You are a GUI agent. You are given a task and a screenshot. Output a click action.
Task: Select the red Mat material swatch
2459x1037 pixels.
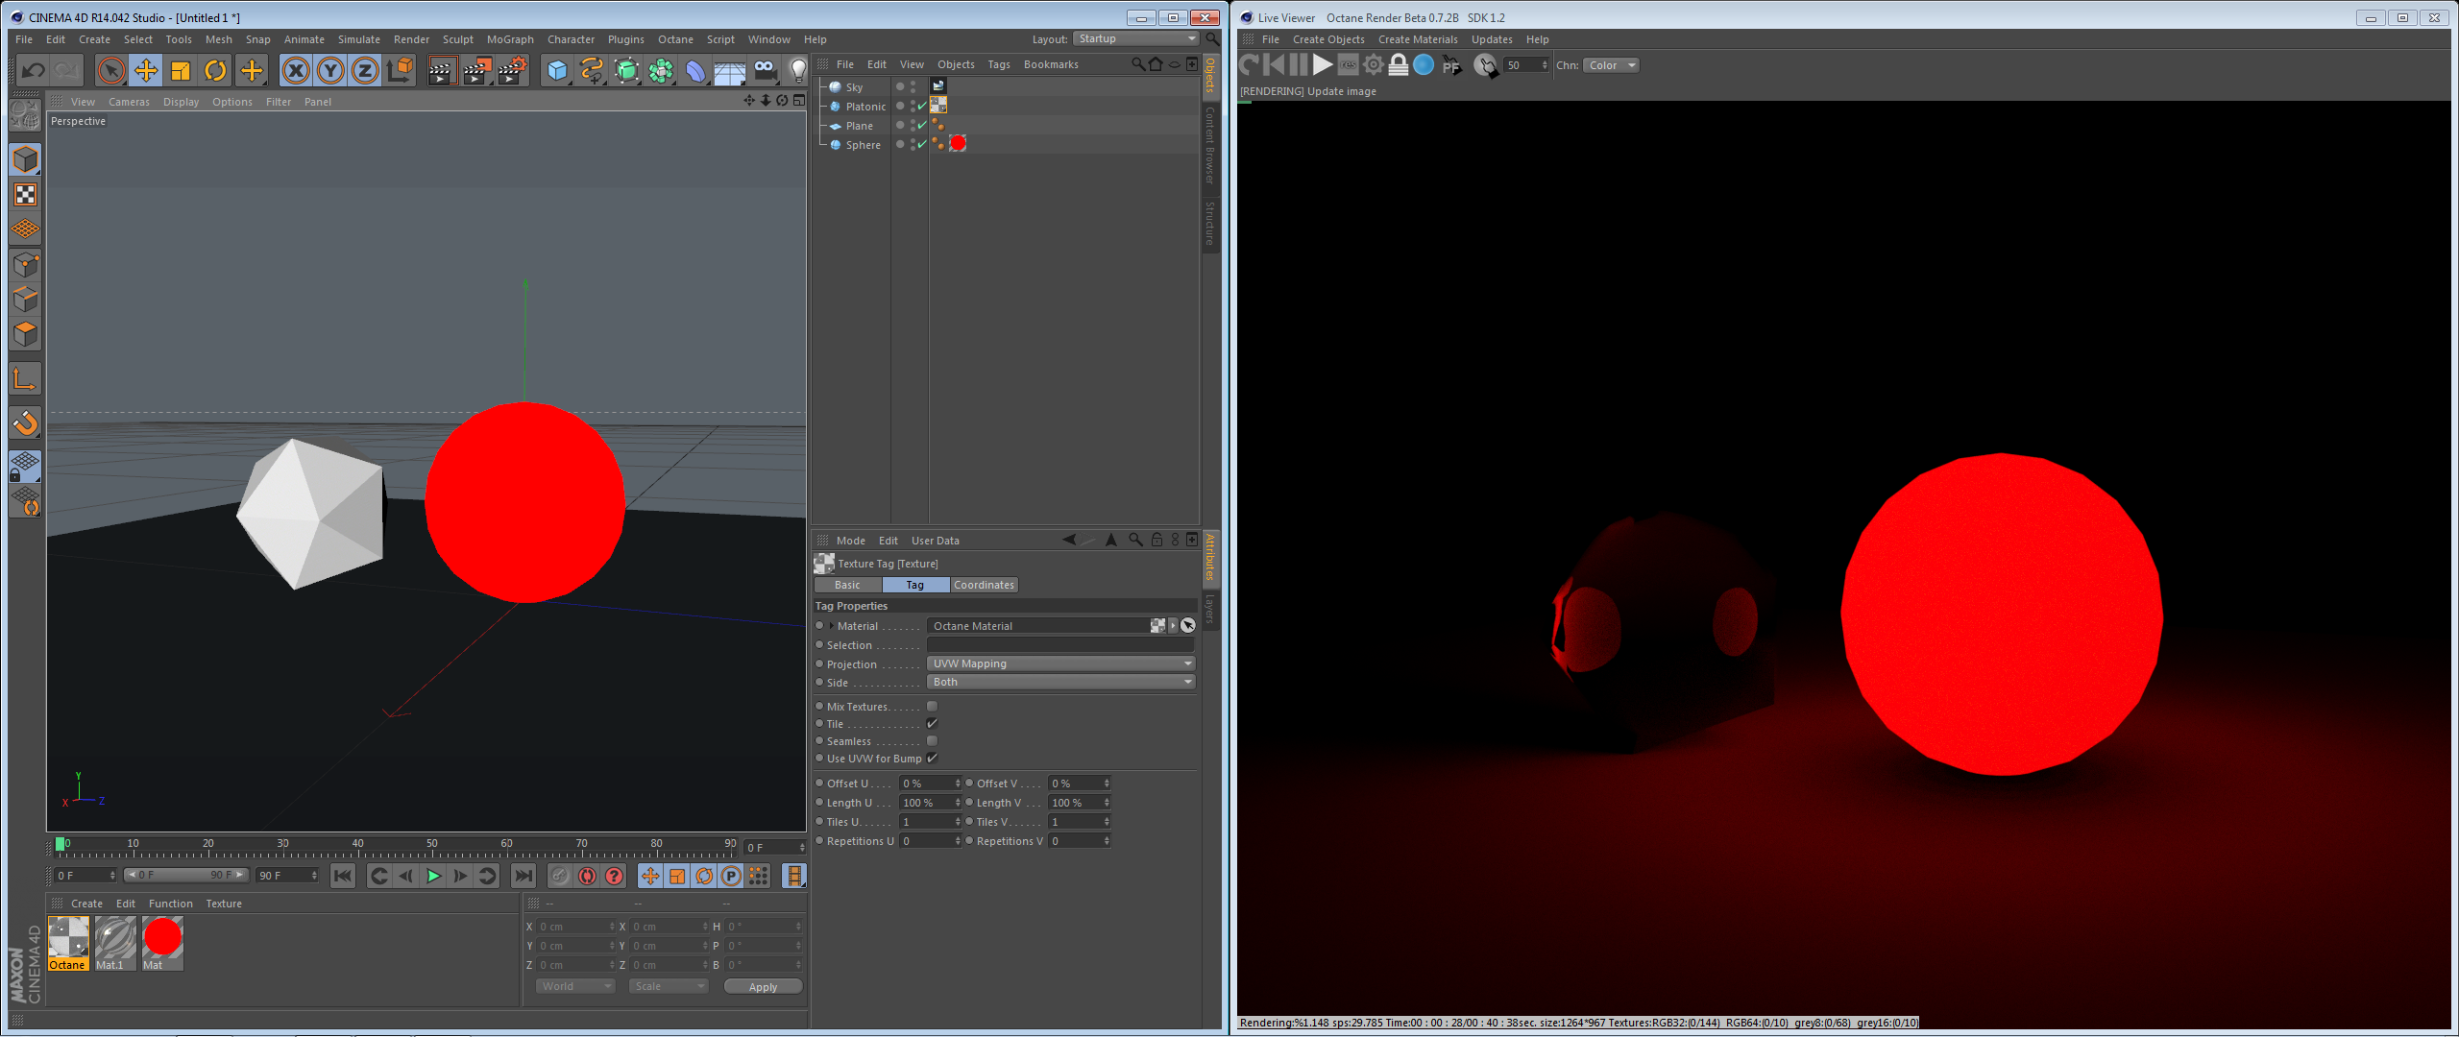tap(162, 938)
